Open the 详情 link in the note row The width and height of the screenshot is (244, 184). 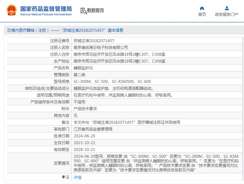(77, 177)
